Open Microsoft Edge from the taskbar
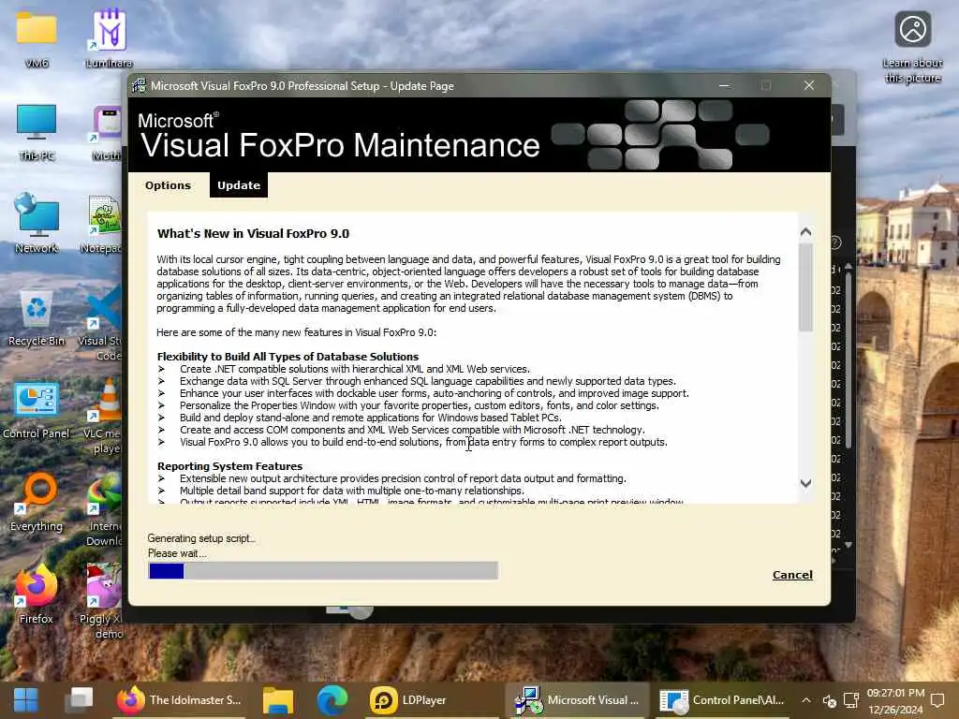 332,700
